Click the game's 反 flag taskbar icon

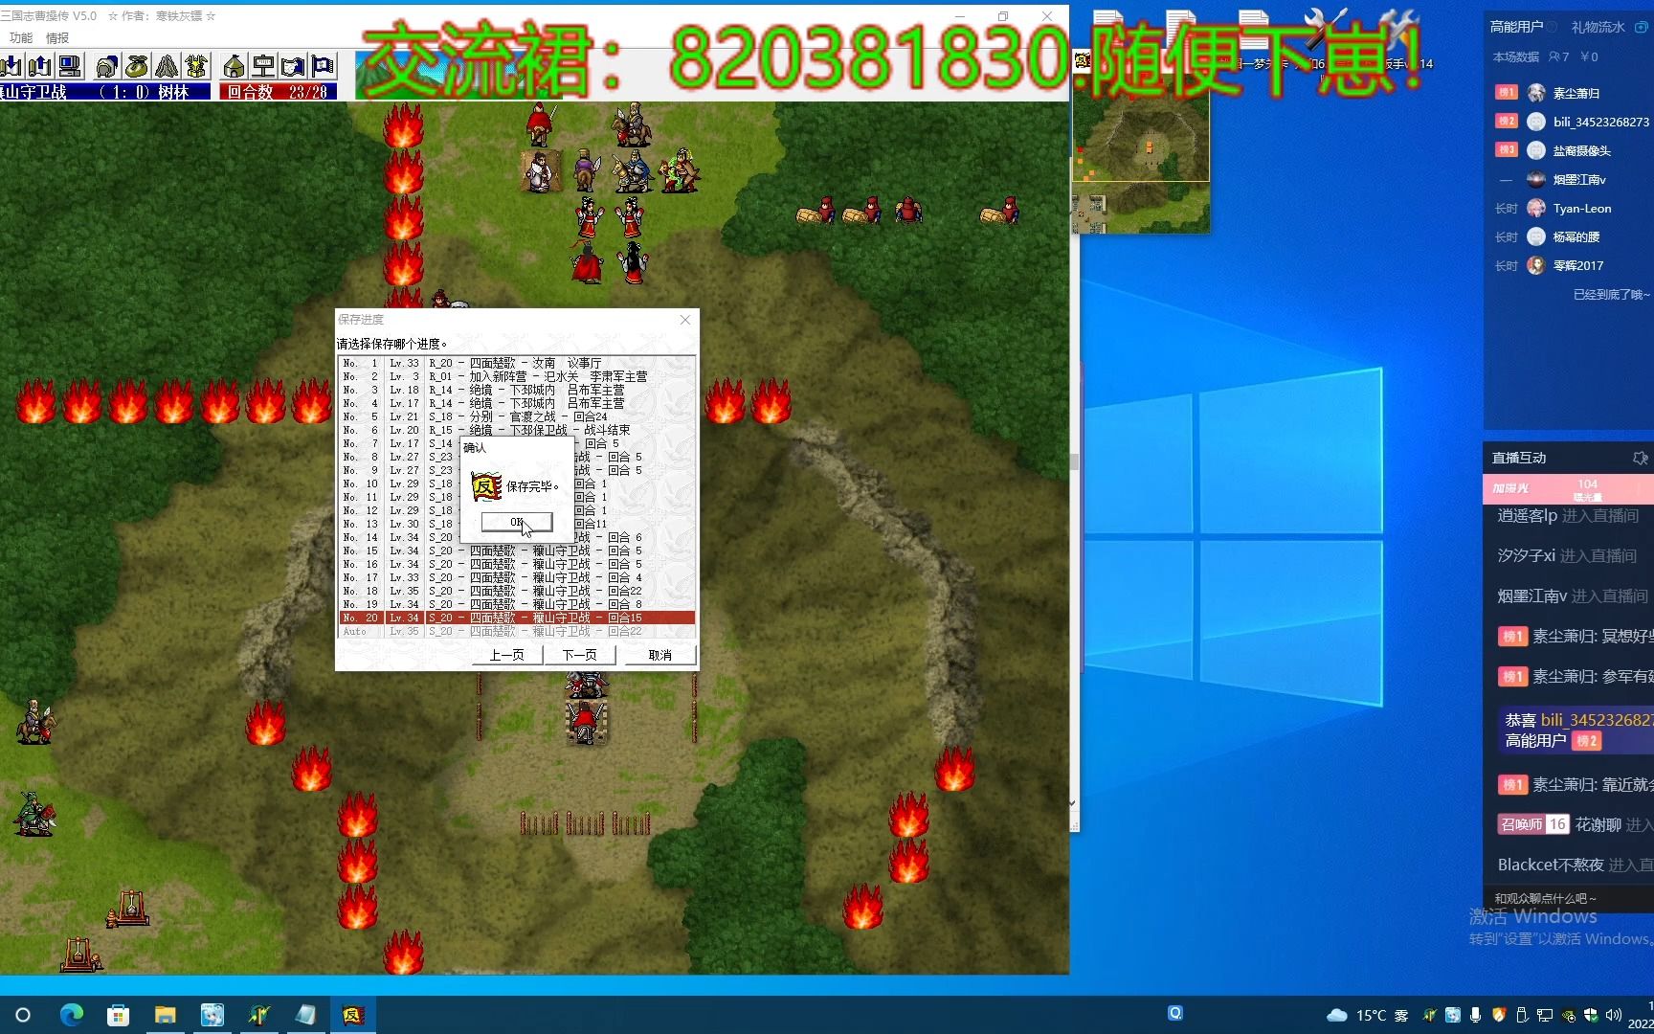352,1015
